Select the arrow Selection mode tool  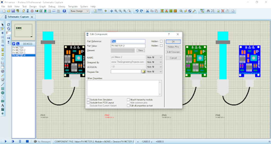(2, 25)
